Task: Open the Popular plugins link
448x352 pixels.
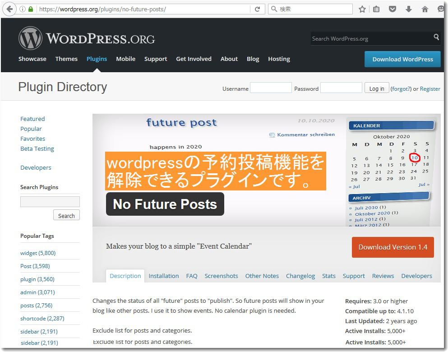Action: (x=31, y=129)
